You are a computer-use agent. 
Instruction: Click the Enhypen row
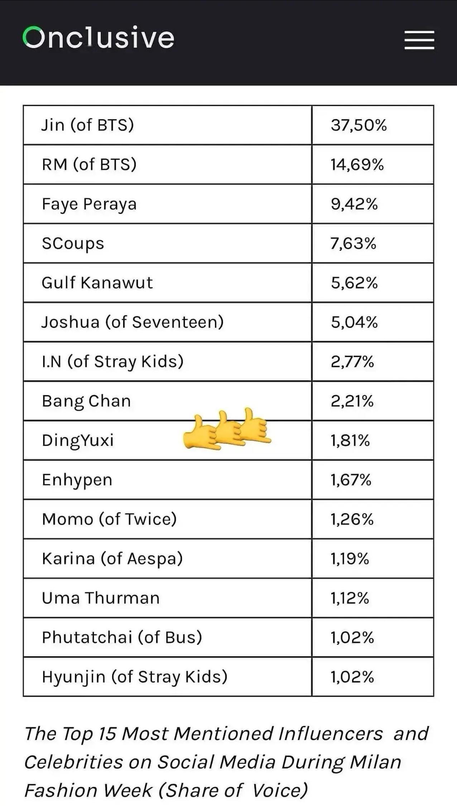tap(228, 480)
